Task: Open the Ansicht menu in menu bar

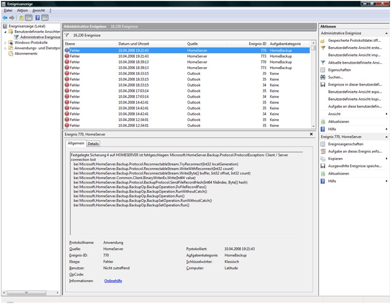Action: tap(38, 10)
